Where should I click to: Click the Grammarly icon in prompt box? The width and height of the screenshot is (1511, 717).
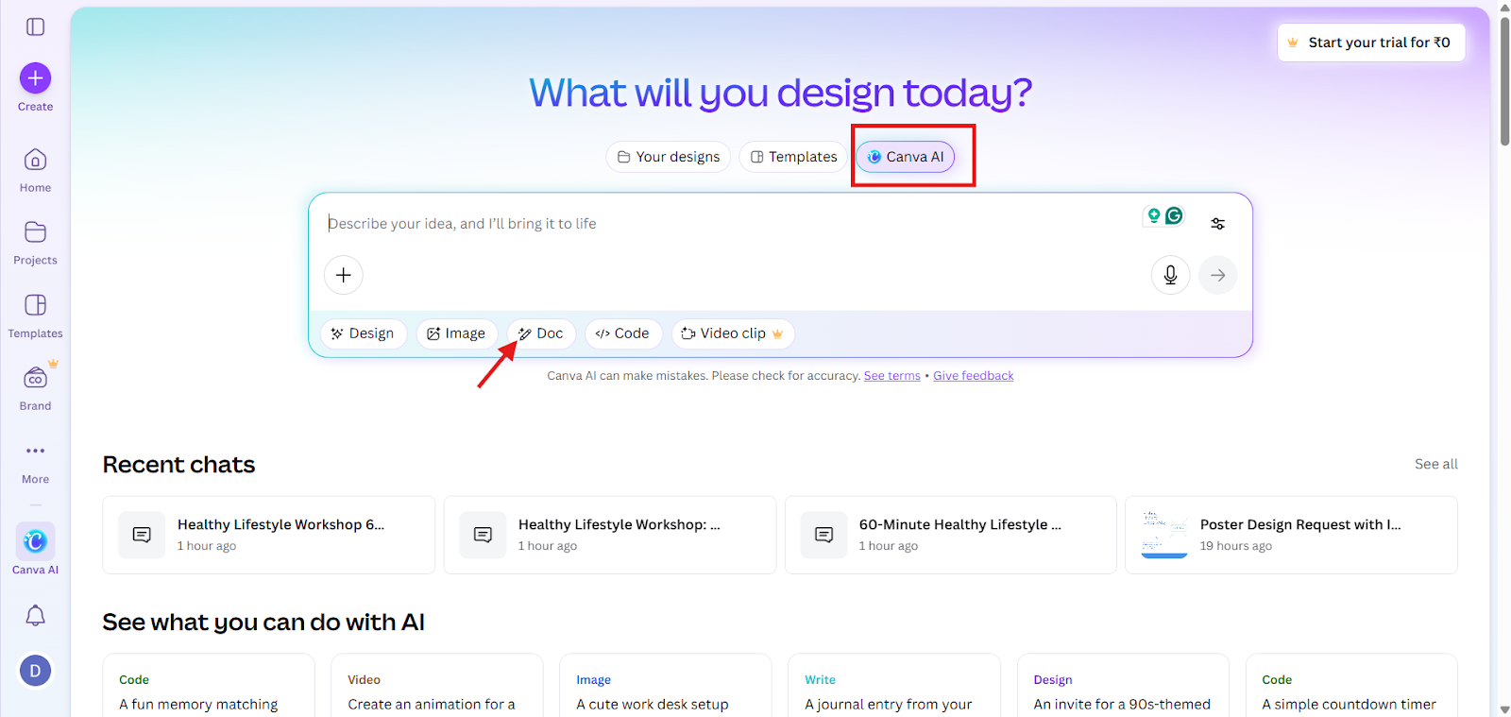pos(1174,215)
